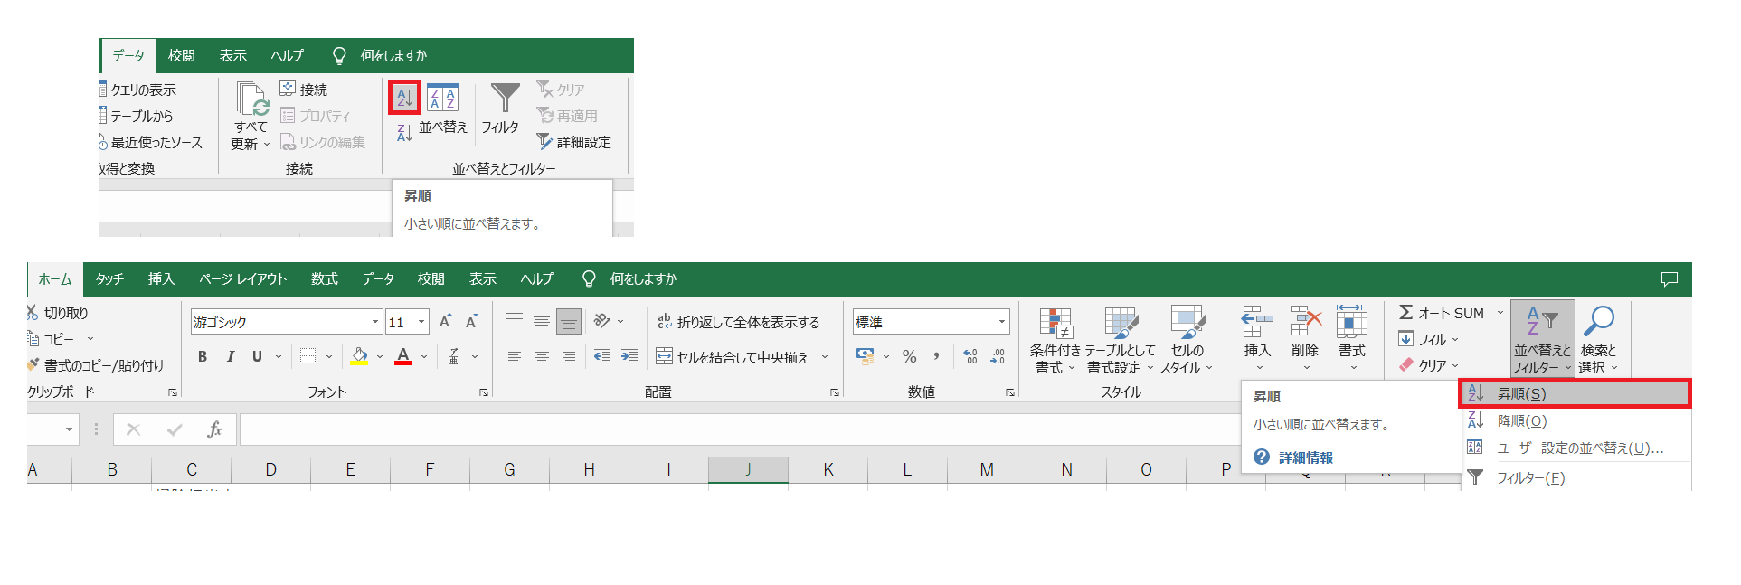This screenshot has width=1741, height=585.
Task: Expand the オート SUM dropdown arrow
Action: (x=1500, y=313)
